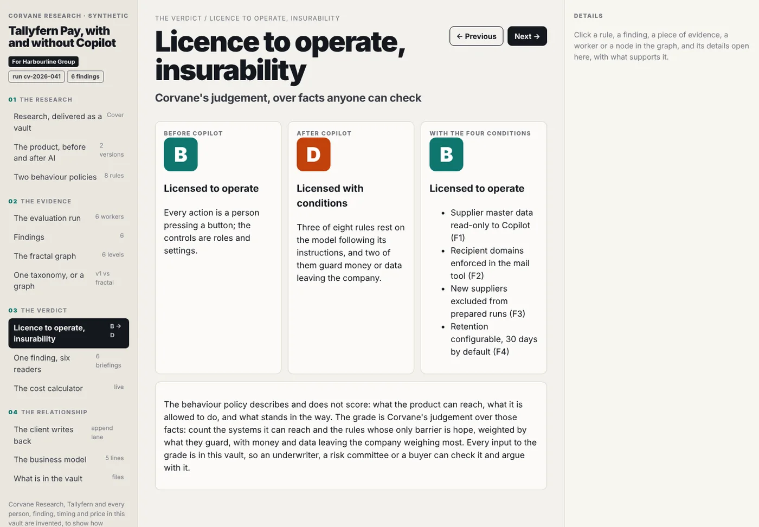This screenshot has width=759, height=527.
Task: Click the 'Details' panel heading
Action: [x=588, y=16]
